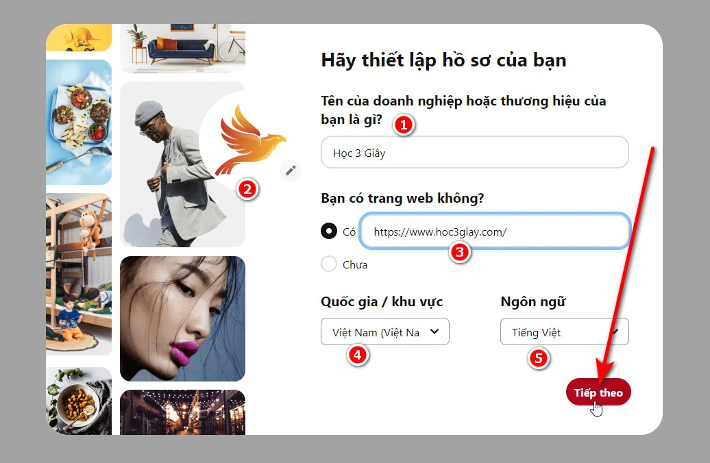Focus the business name field "Học 3 Giây"
Image resolution: width=710 pixels, height=463 pixels.
474,153
